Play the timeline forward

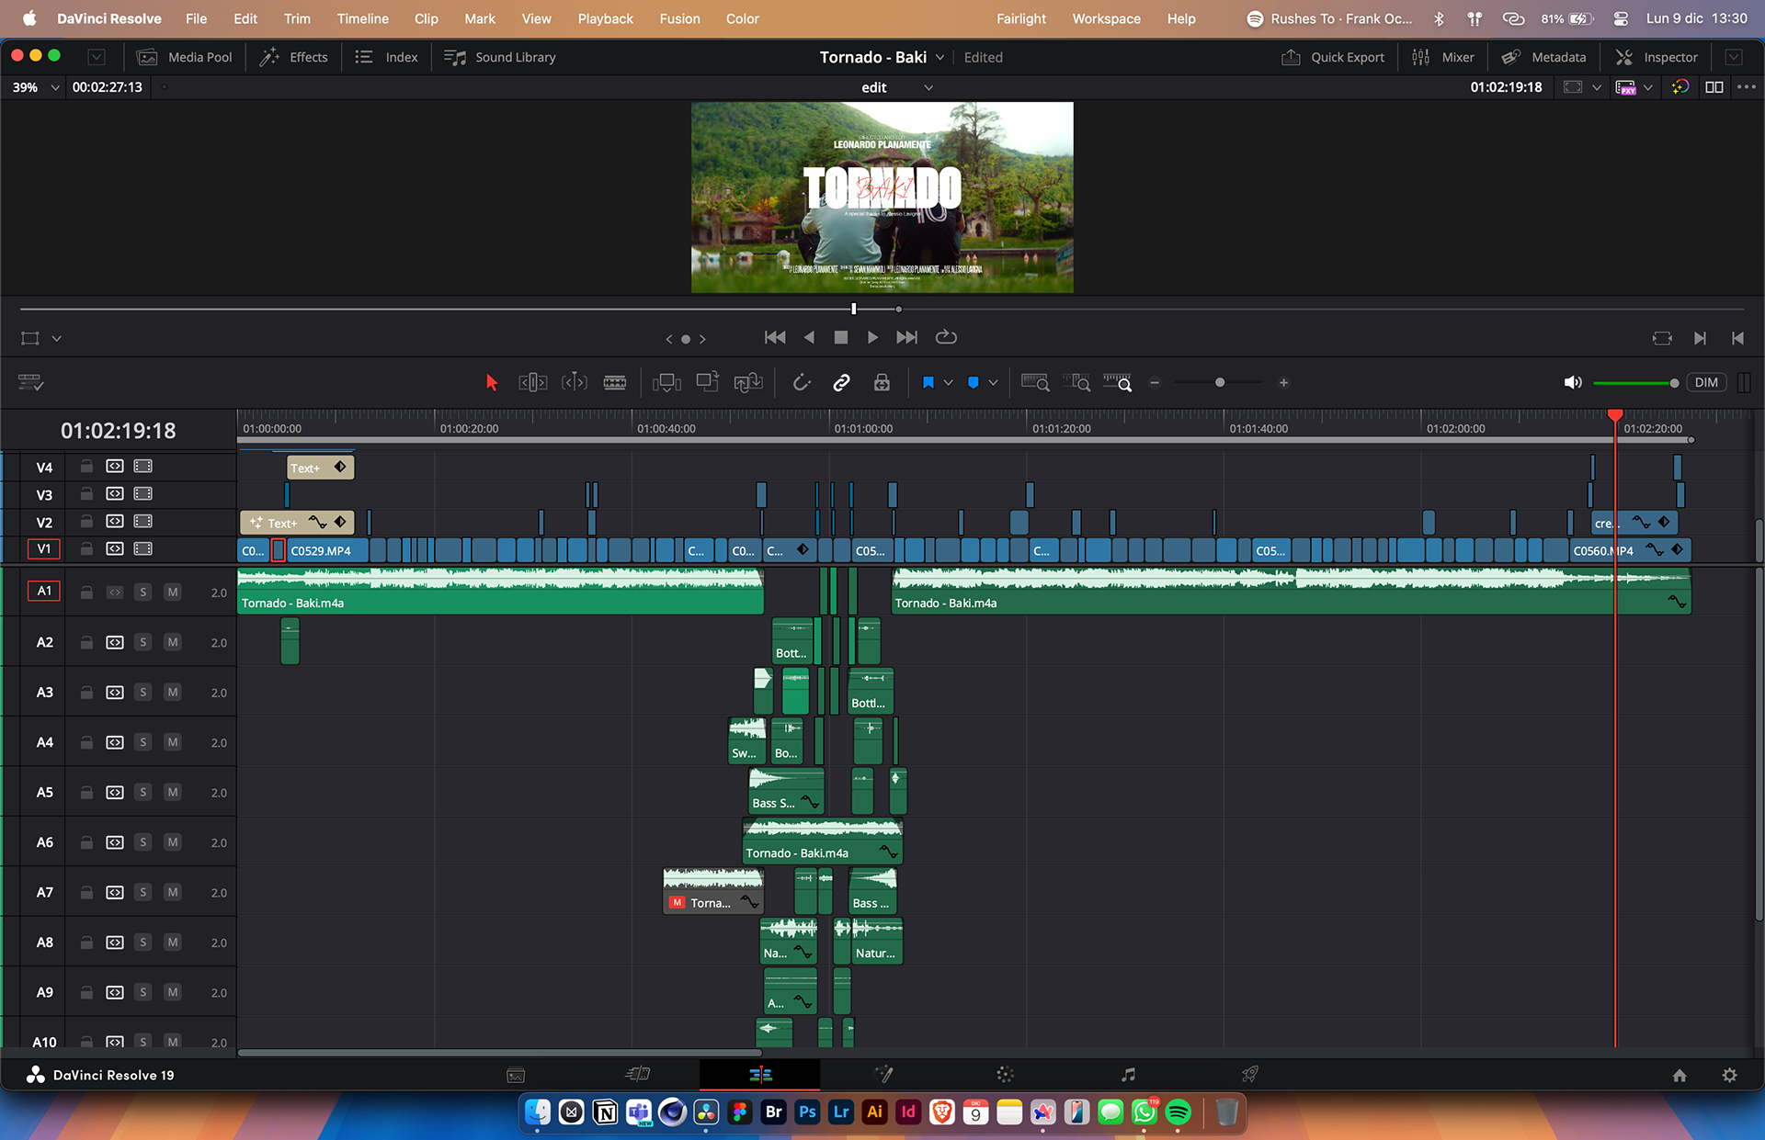[x=872, y=338]
